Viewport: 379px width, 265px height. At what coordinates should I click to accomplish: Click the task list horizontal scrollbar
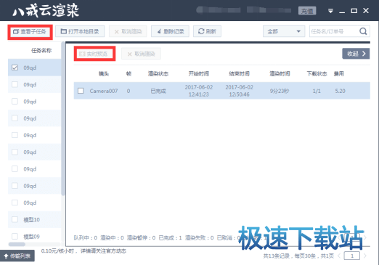[17, 244]
